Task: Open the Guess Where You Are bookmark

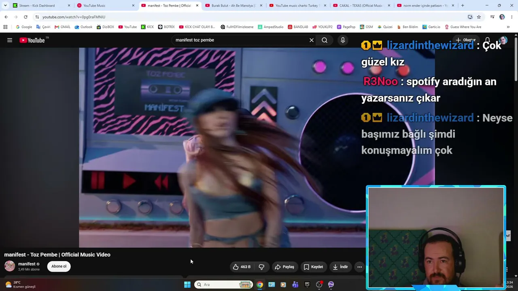Action: point(463,27)
